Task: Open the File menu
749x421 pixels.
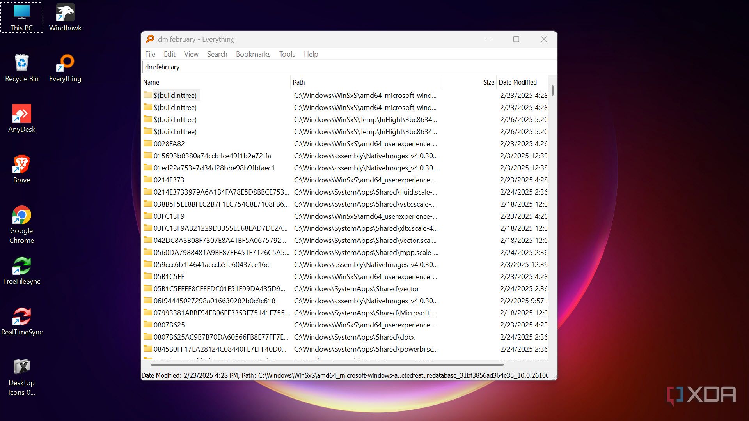Action: (150, 54)
